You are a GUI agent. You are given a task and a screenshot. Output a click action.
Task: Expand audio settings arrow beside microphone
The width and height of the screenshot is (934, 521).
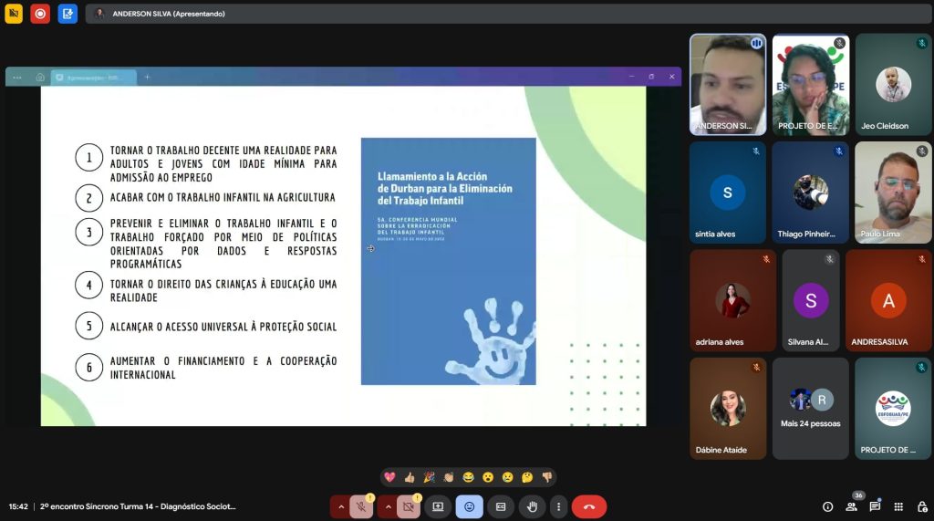tap(340, 506)
